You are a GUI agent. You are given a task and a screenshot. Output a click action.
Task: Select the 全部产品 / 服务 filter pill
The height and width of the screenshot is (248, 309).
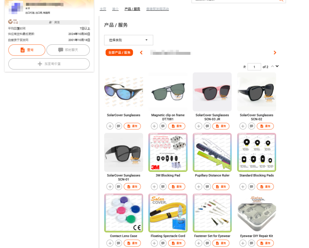click(119, 52)
